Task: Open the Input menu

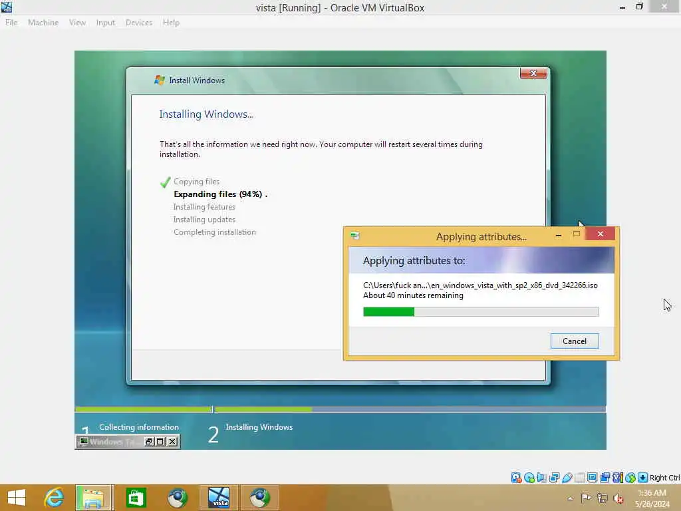Action: pyautogui.click(x=106, y=23)
